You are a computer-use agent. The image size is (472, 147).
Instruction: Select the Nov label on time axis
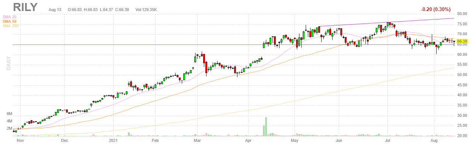tap(20, 140)
